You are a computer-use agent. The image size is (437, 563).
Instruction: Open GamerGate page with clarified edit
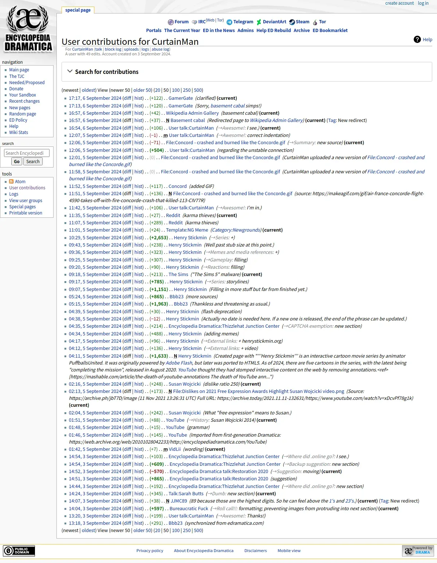pos(181,98)
